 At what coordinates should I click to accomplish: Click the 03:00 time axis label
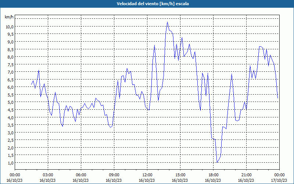point(48,178)
